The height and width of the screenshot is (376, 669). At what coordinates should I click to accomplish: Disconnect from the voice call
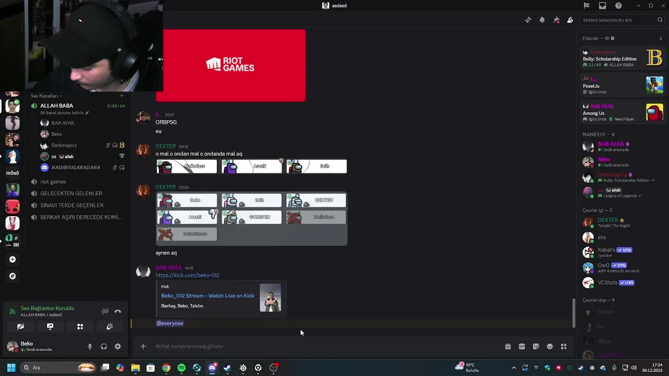coord(118,311)
